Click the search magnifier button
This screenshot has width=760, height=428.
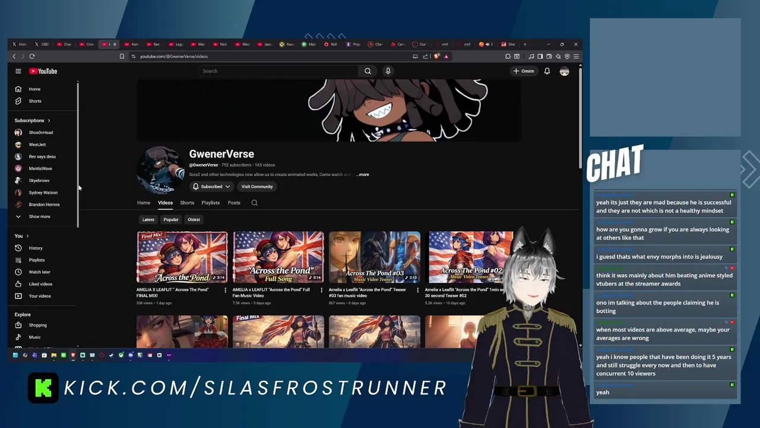(x=368, y=71)
